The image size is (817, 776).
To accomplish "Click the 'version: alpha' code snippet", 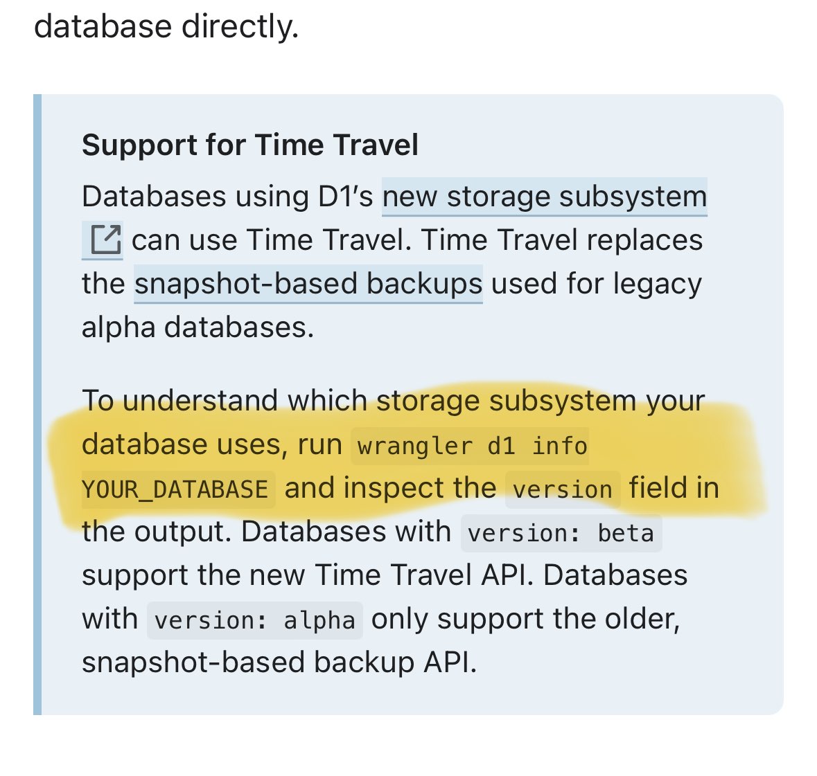I will [x=255, y=620].
